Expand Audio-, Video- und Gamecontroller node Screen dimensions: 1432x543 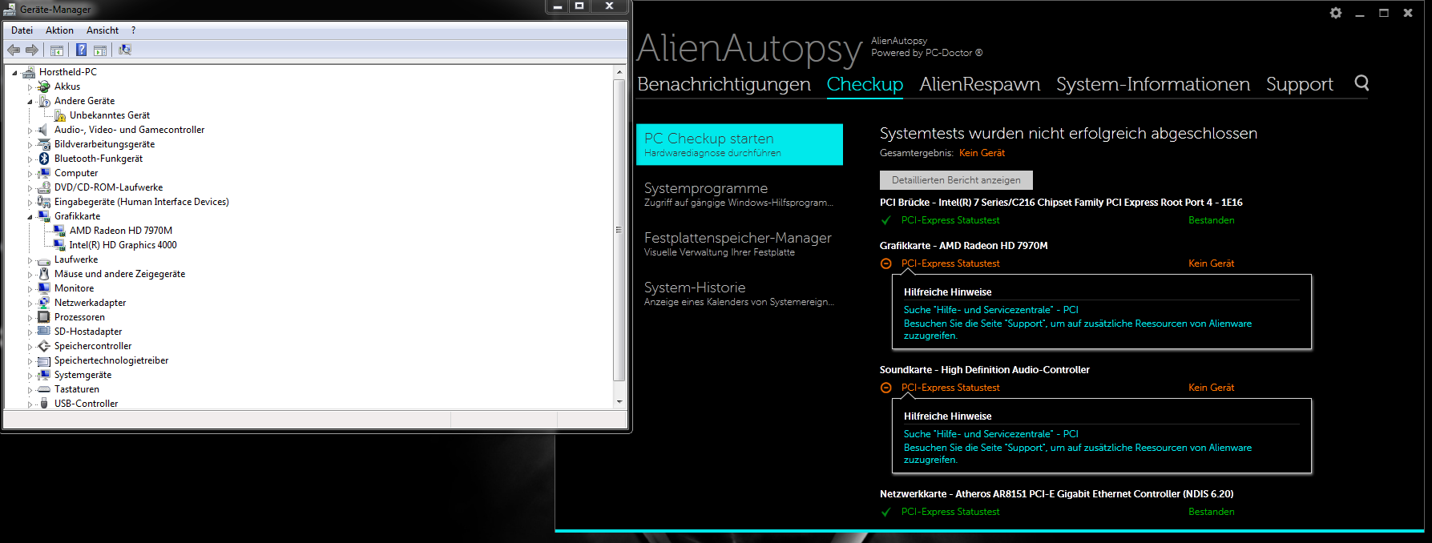(x=30, y=131)
